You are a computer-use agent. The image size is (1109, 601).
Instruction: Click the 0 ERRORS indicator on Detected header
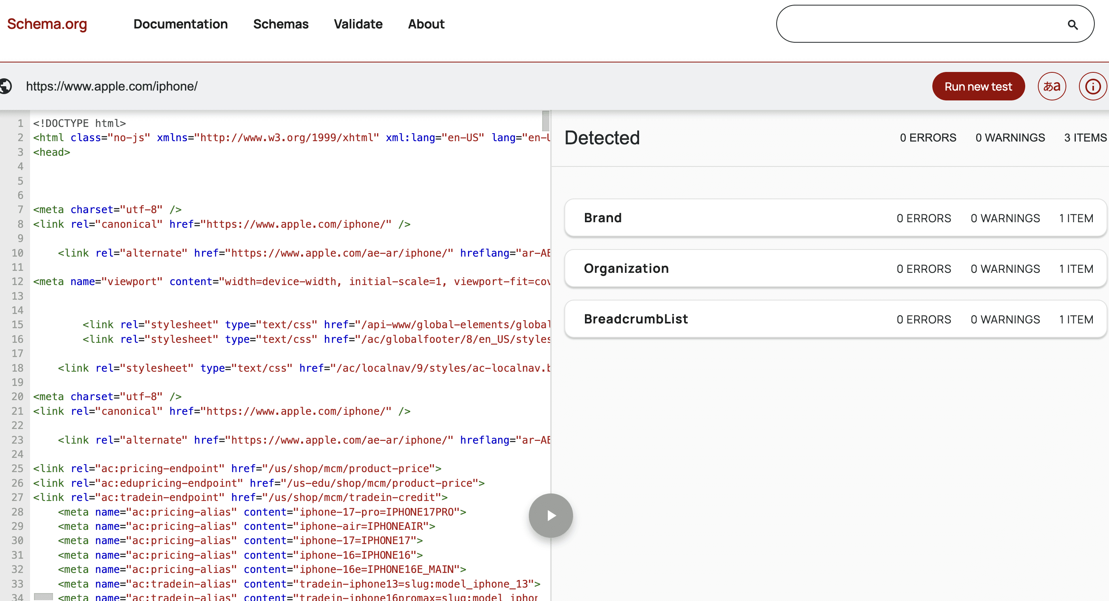click(928, 138)
